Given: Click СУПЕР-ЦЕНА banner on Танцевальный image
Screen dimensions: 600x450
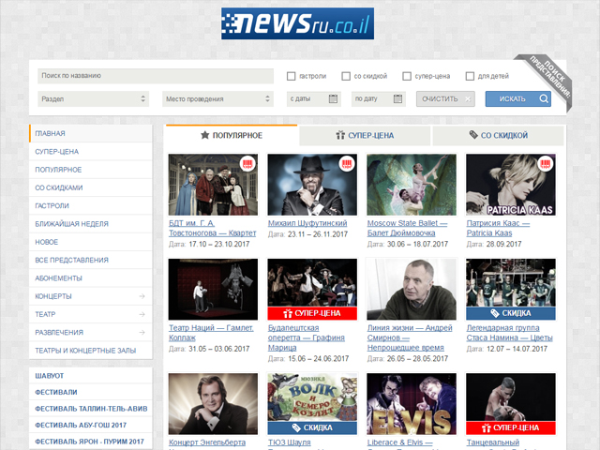Looking at the screenshot, I should pos(511,427).
